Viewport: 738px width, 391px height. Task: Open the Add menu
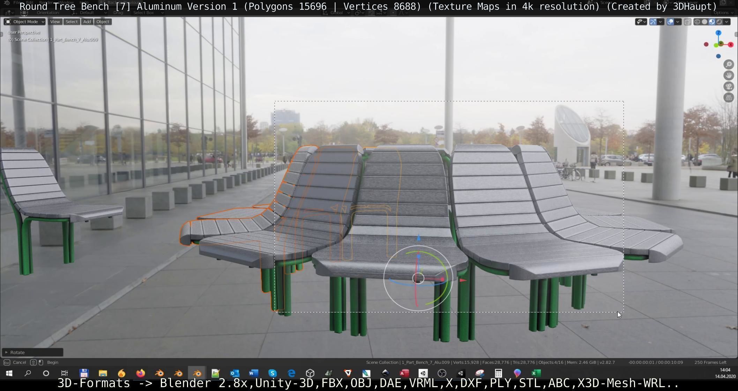point(87,22)
